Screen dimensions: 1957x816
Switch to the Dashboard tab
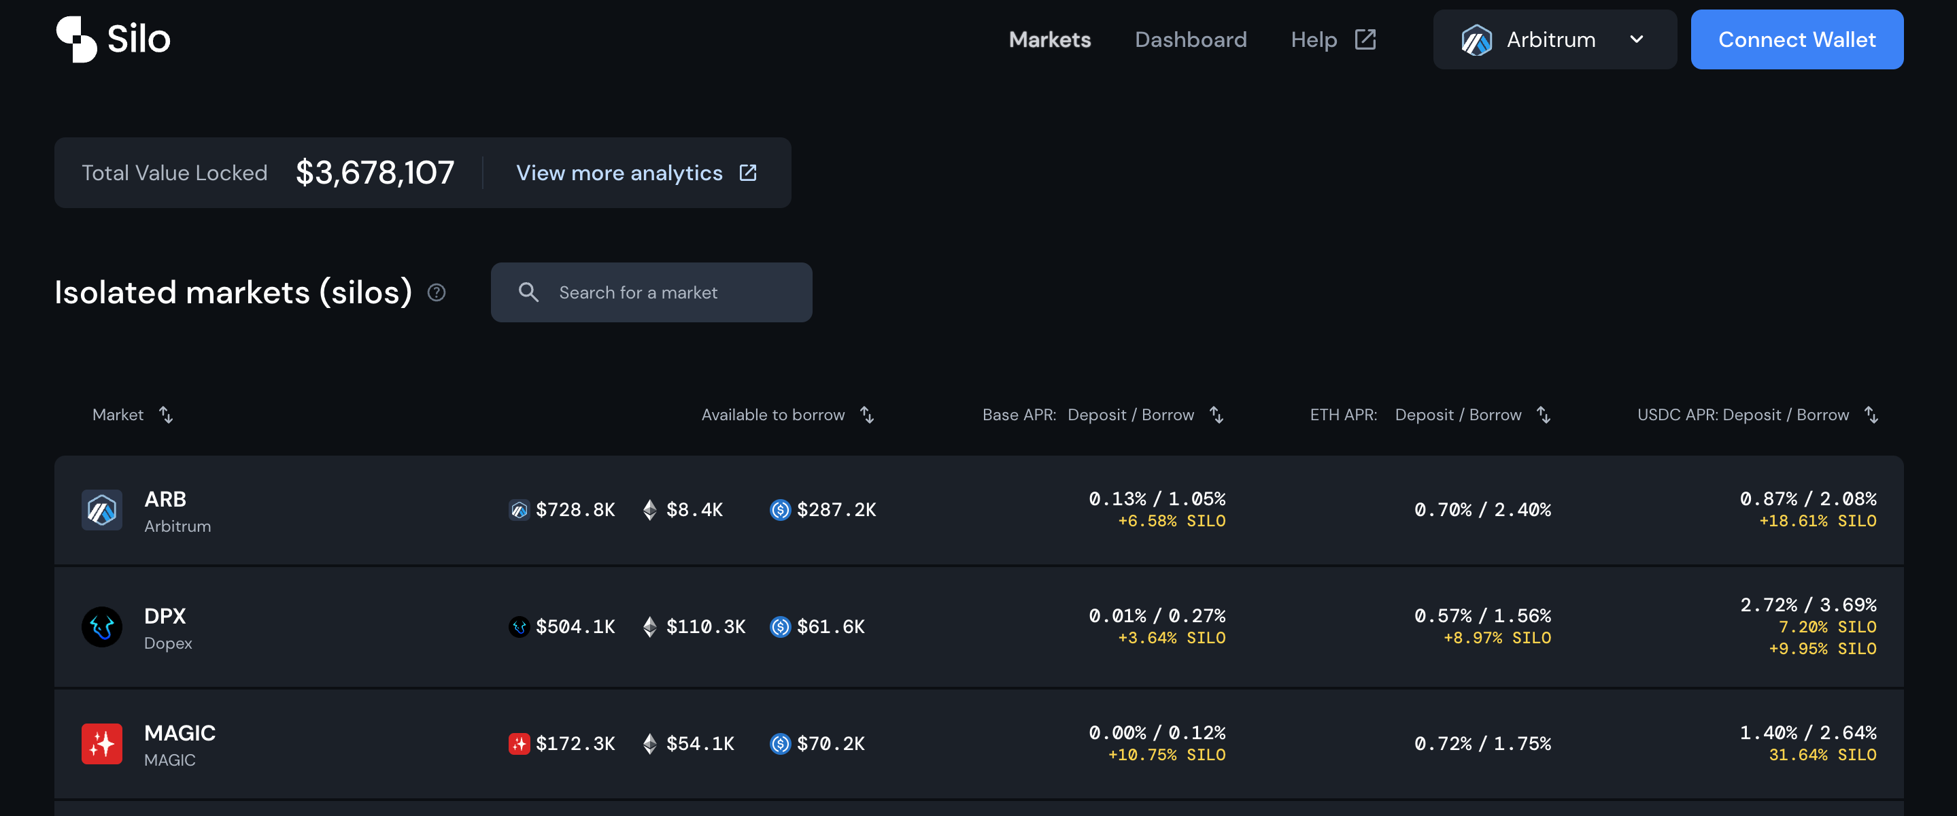tap(1191, 39)
